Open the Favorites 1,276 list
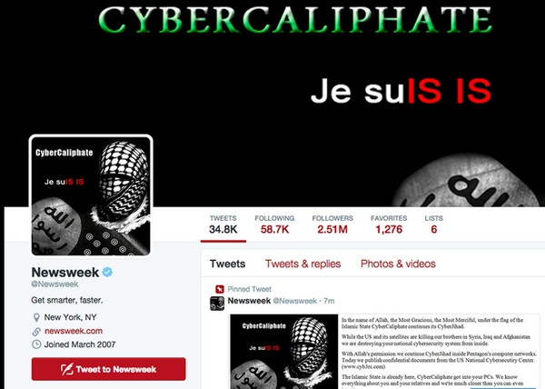 click(x=389, y=224)
